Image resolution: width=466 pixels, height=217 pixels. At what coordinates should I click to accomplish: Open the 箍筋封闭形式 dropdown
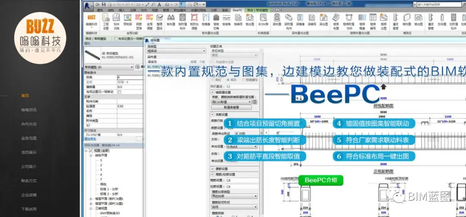click(234, 207)
